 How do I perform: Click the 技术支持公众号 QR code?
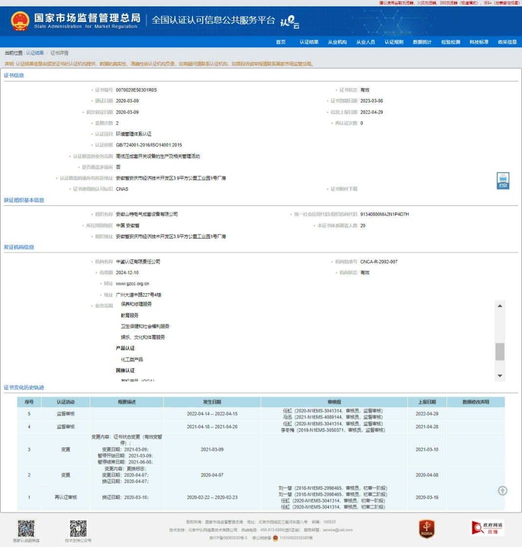[78, 528]
